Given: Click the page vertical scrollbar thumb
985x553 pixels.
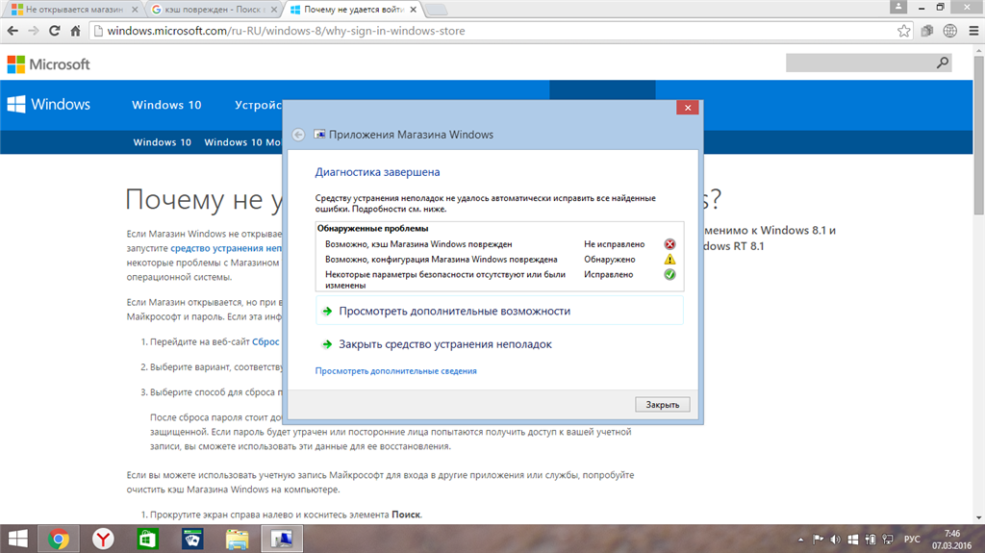Looking at the screenshot, I should click(x=978, y=135).
